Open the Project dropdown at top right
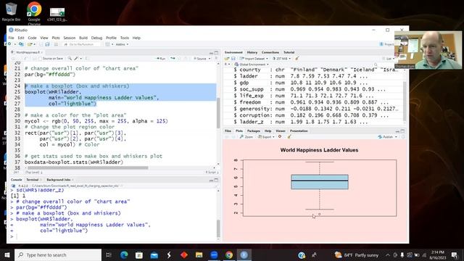The image size is (464, 261). click(x=386, y=44)
